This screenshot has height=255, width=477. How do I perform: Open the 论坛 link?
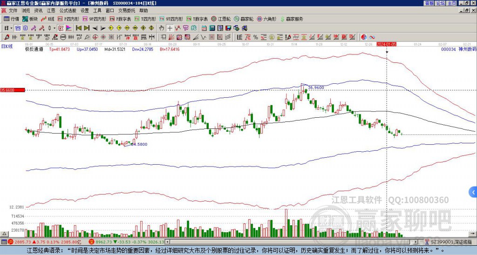[x=440, y=3]
